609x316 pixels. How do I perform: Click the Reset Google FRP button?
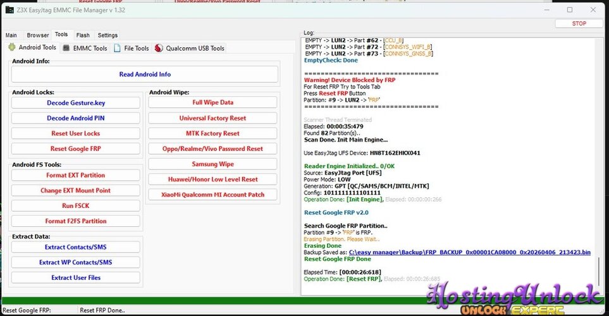pos(76,149)
